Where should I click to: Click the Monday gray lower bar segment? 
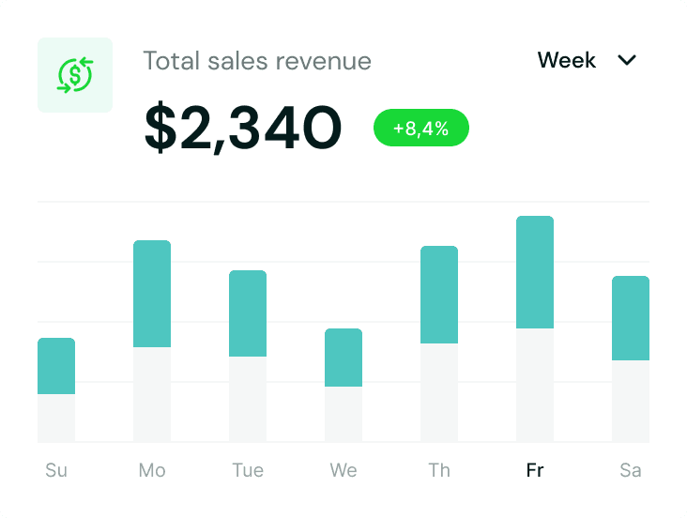click(x=152, y=394)
